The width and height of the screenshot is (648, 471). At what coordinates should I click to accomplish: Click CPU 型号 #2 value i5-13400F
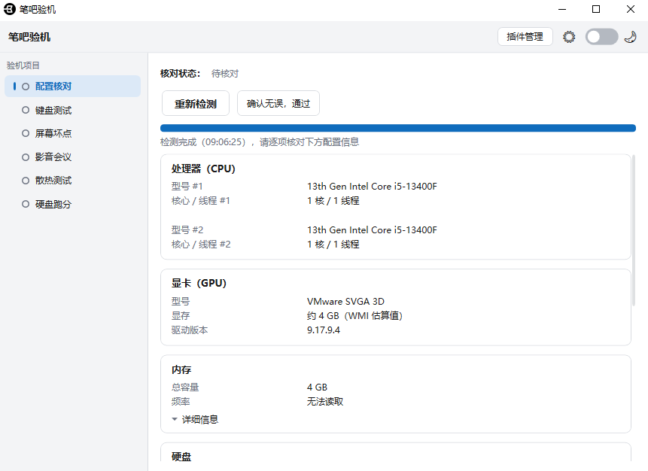pyautogui.click(x=372, y=229)
